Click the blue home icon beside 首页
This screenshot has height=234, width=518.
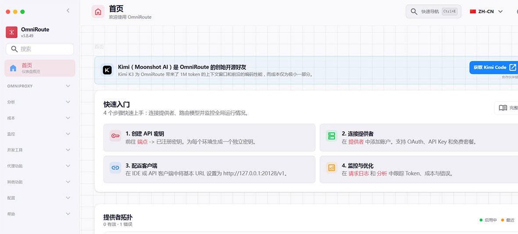[13, 68]
